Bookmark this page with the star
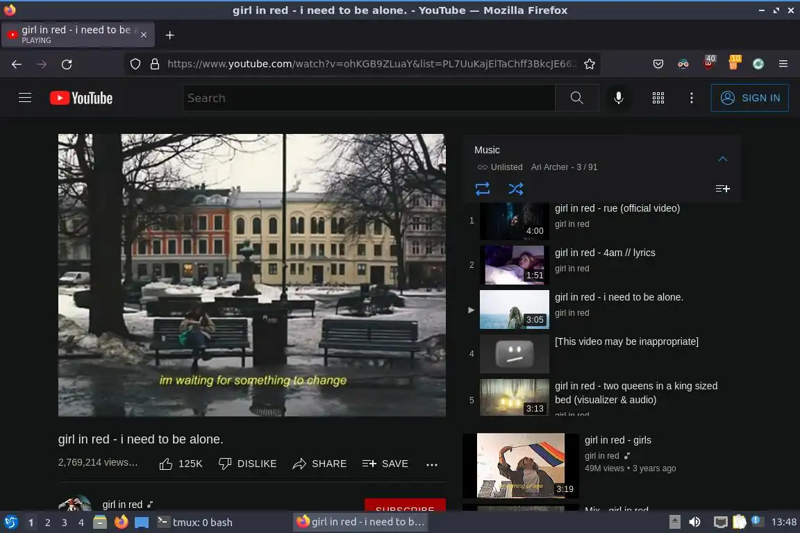The height and width of the screenshot is (533, 800). (590, 64)
